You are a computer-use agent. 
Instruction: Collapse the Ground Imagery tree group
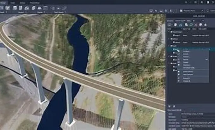coord(169,32)
